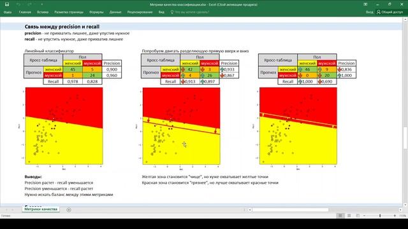This screenshot has height=229, width=408.
Task: Click the zoom in plus button
Action: click(395, 216)
